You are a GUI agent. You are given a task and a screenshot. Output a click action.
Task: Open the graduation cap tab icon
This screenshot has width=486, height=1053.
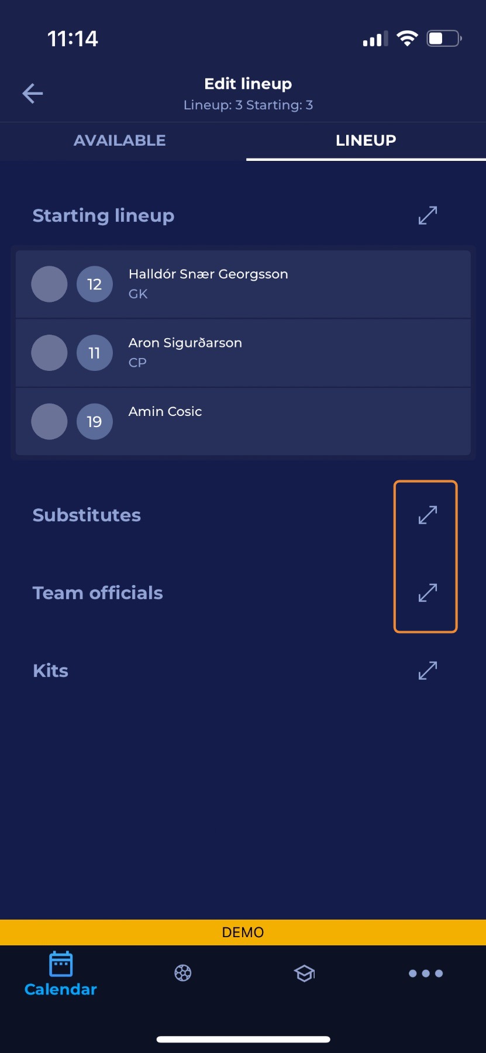[x=304, y=973]
